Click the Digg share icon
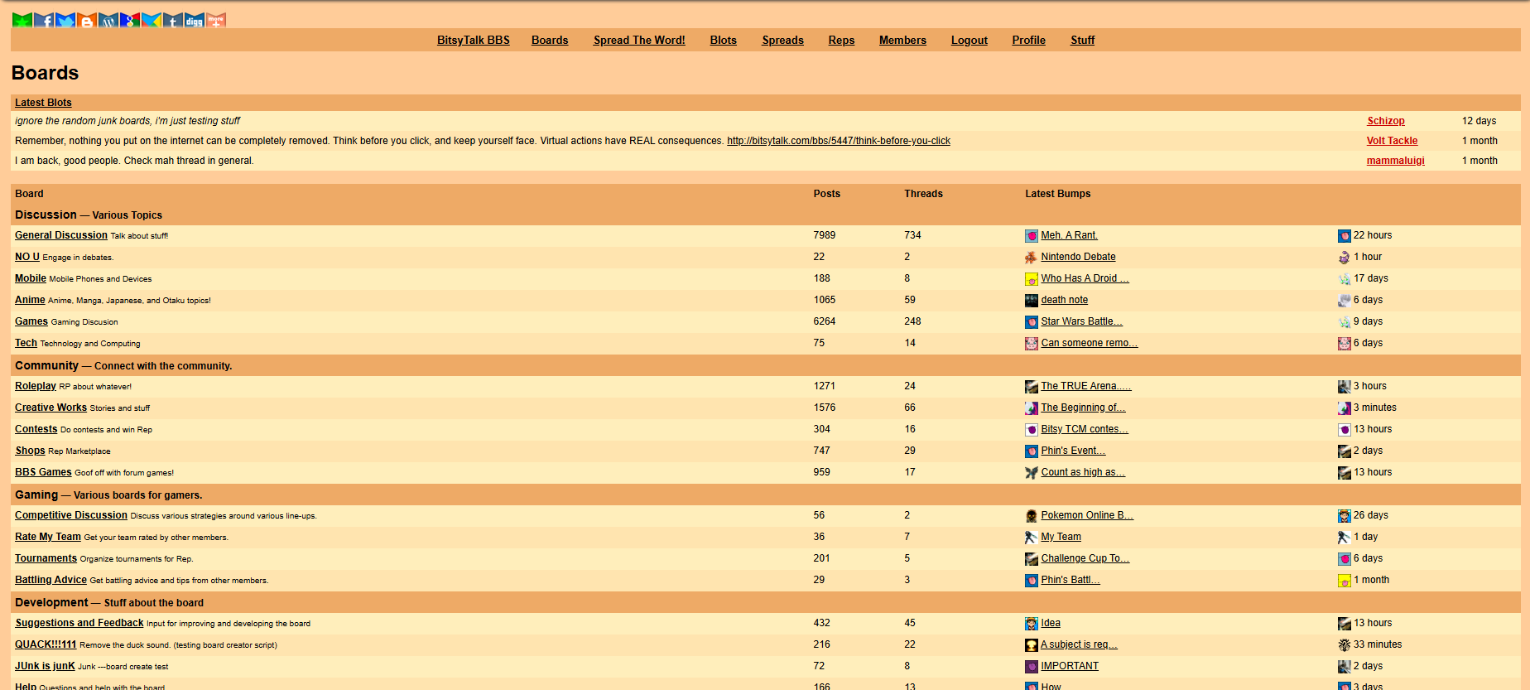This screenshot has height=690, width=1530. (x=194, y=20)
